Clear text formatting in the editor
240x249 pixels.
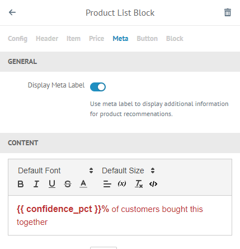pos(139,184)
